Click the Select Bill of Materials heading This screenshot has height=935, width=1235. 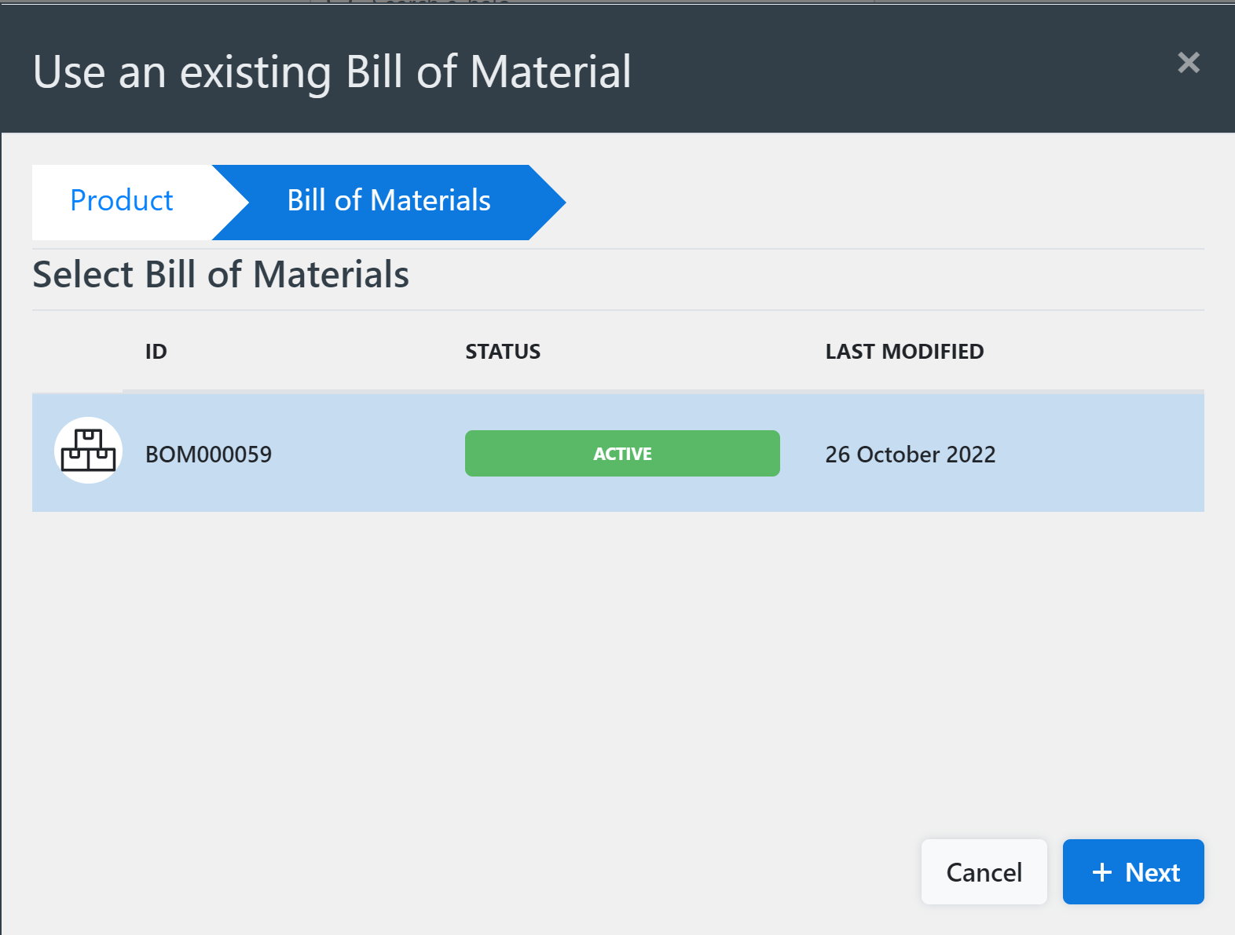click(221, 275)
